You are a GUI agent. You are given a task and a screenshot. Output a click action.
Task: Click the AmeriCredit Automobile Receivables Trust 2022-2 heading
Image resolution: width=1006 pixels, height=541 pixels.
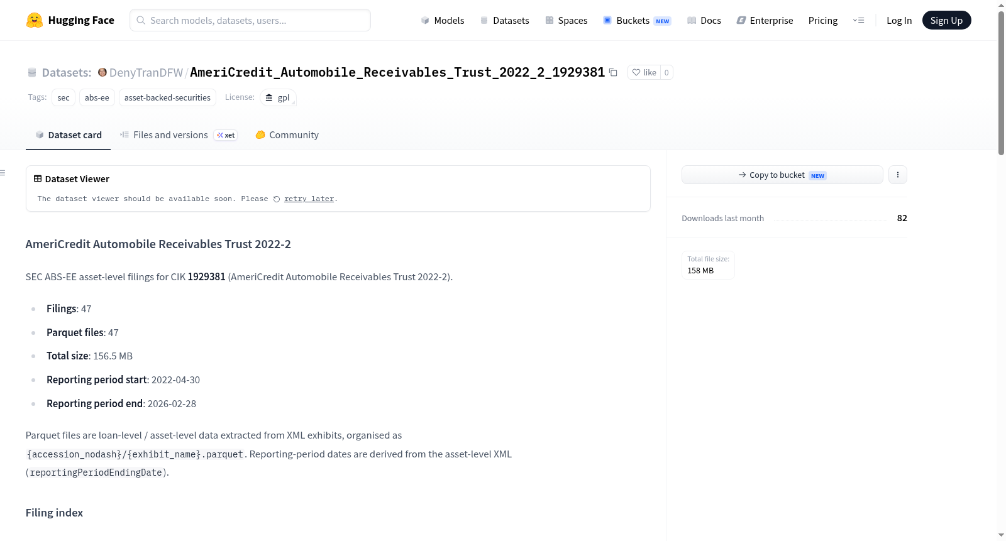[158, 244]
